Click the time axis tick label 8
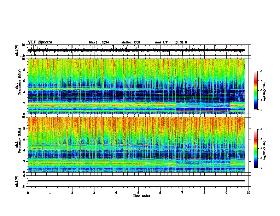The height and width of the screenshot is (216, 280). coord(204,193)
